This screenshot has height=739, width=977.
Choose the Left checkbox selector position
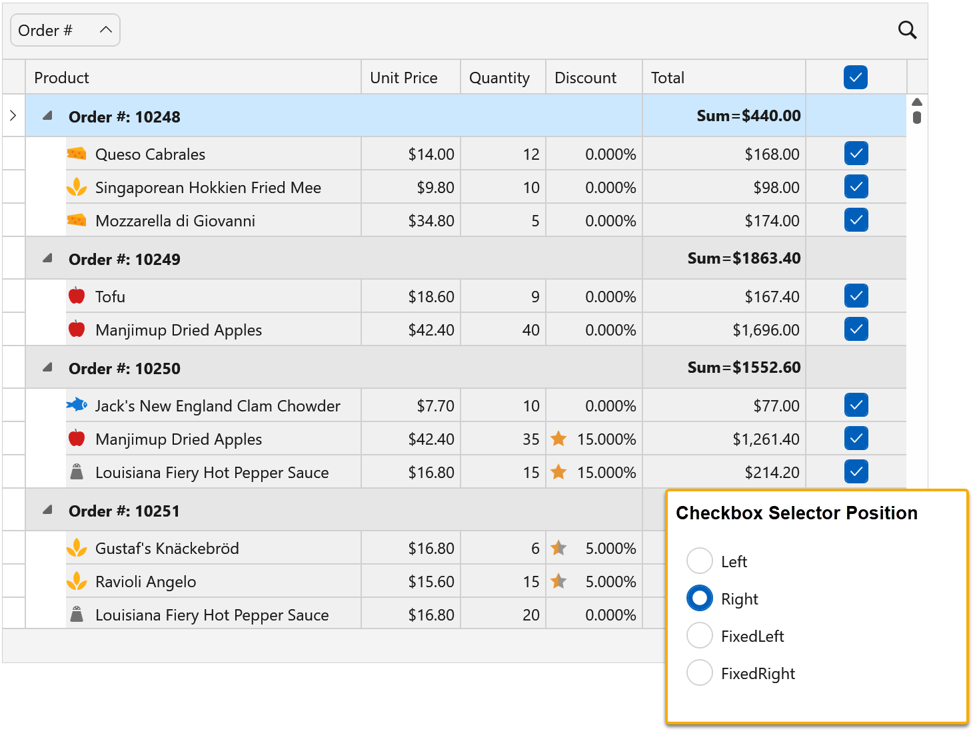point(700,561)
